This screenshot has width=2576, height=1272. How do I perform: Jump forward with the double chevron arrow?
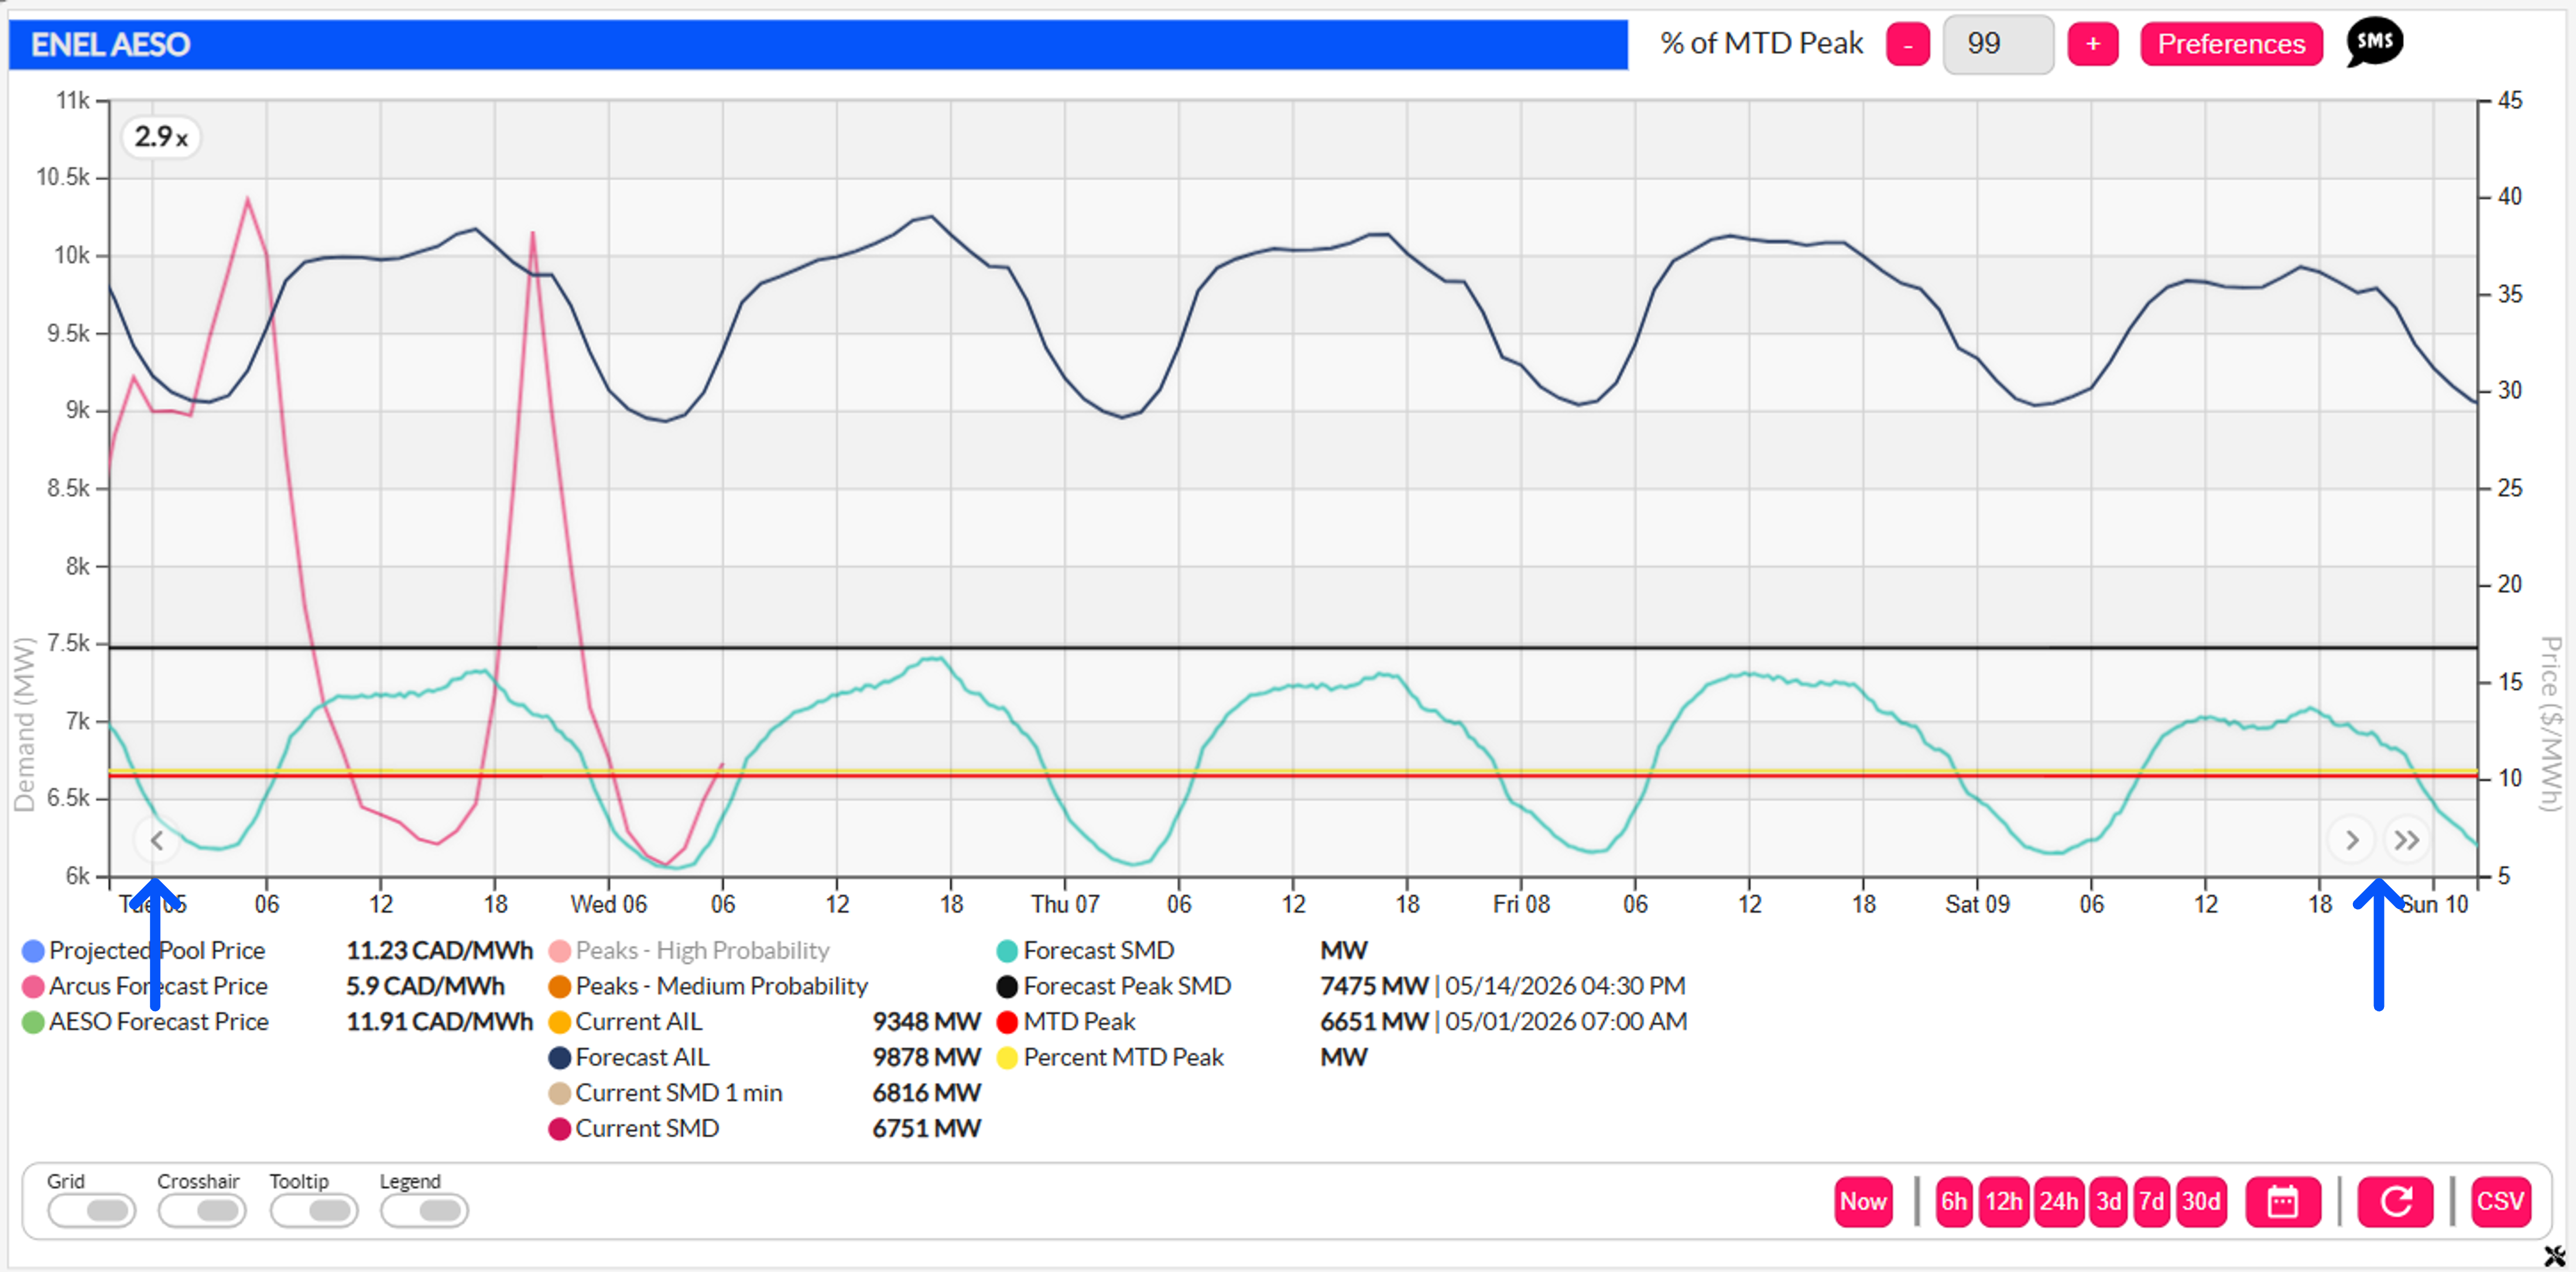2407,840
